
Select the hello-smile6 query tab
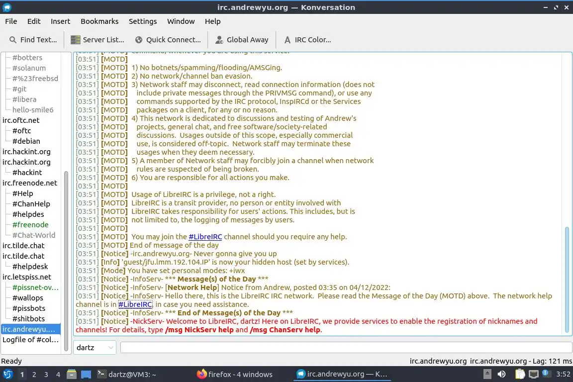[x=33, y=109]
